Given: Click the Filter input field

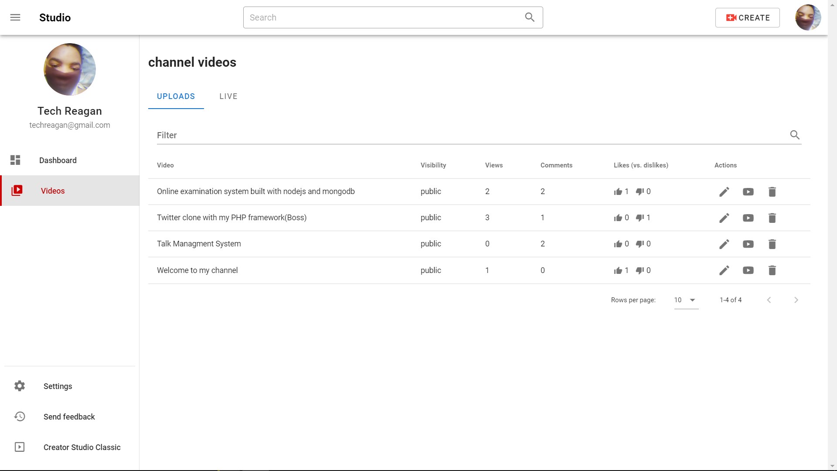Looking at the screenshot, I should [471, 135].
